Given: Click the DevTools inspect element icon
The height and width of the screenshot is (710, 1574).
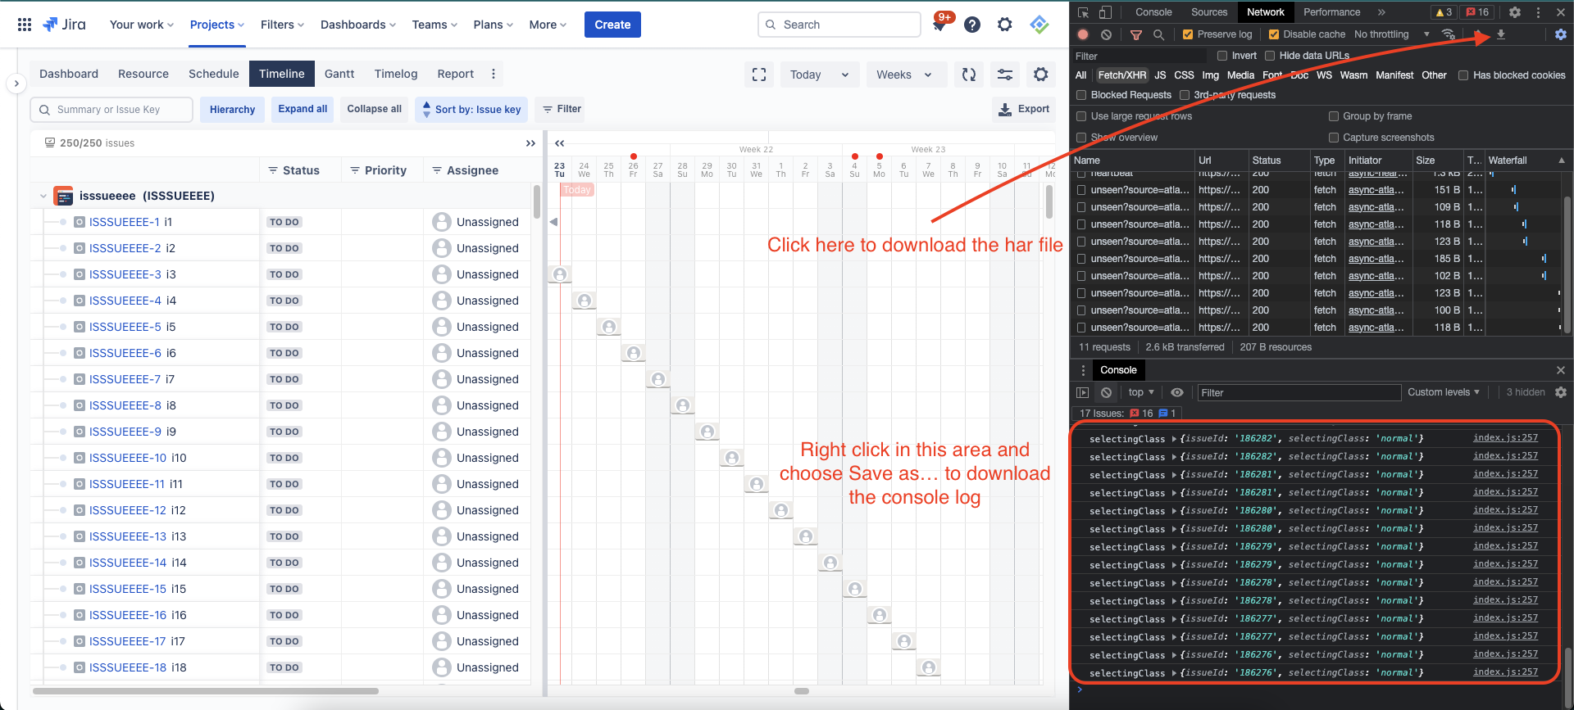Looking at the screenshot, I should click(x=1083, y=12).
